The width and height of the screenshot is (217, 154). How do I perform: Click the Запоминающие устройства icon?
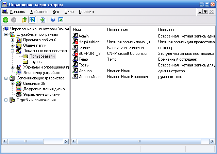(12, 78)
